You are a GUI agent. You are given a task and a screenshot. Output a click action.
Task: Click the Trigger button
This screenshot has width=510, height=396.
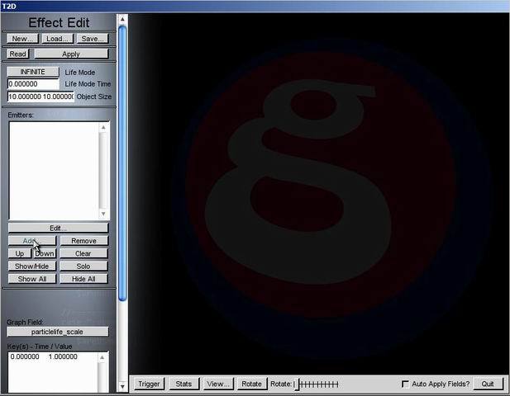(x=149, y=384)
